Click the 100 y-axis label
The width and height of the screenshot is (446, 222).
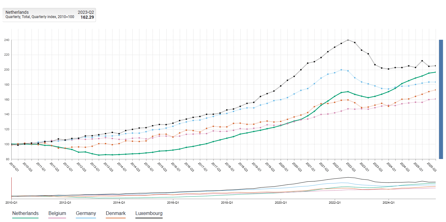pos(6,144)
